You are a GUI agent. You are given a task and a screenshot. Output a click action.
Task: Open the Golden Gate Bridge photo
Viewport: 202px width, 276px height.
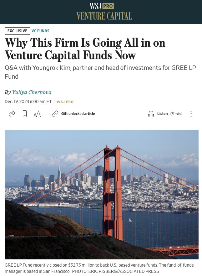coord(102,195)
